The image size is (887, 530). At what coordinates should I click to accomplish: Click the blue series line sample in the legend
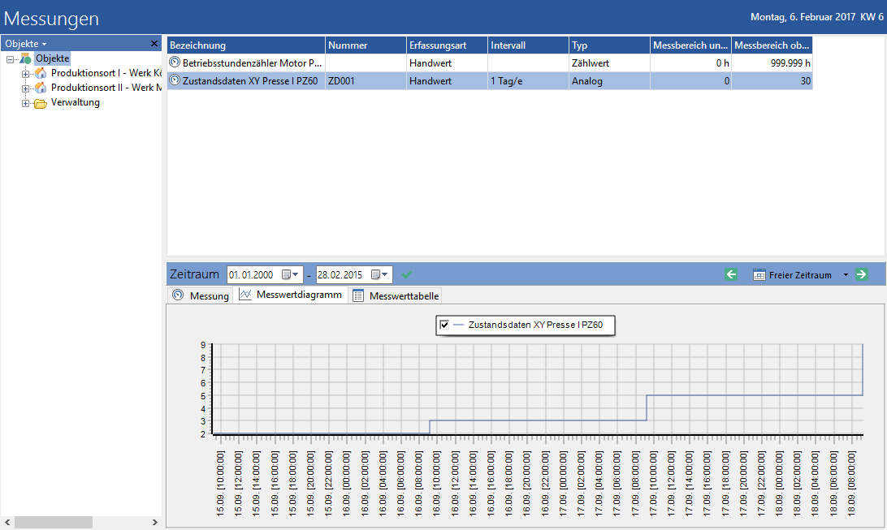point(458,325)
